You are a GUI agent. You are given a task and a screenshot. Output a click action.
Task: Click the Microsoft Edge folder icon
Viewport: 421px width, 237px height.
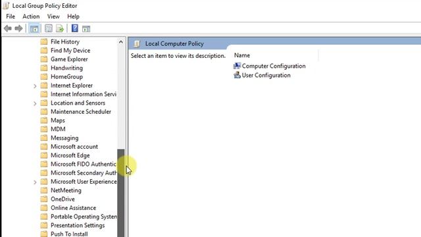tap(44, 155)
